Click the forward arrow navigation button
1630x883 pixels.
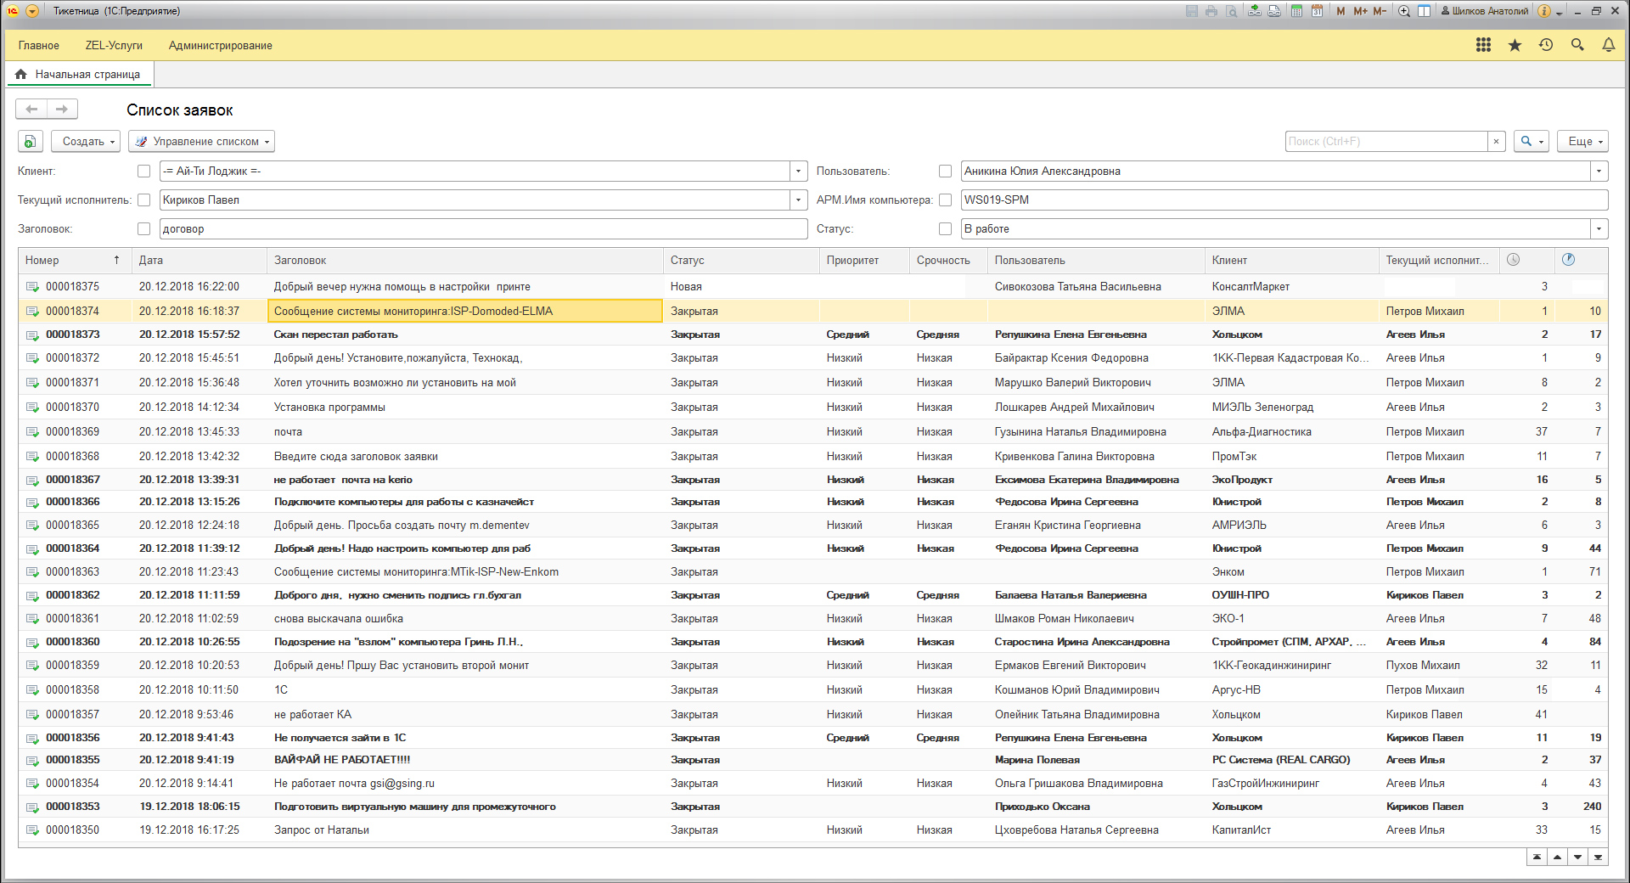(x=62, y=109)
